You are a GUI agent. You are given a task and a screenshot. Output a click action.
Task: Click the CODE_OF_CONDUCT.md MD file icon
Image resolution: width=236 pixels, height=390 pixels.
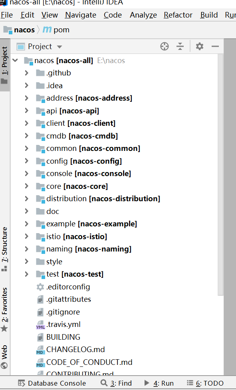[40, 362]
